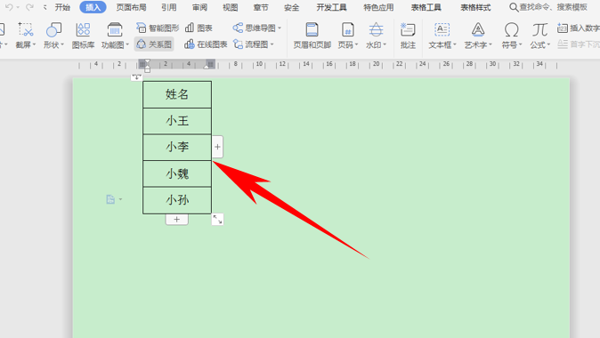Viewport: 600px width, 338px height.
Task: Click the undo arrow icon
Action: click(9, 7)
